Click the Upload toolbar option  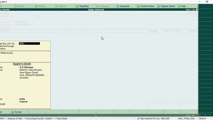pos(61,6)
